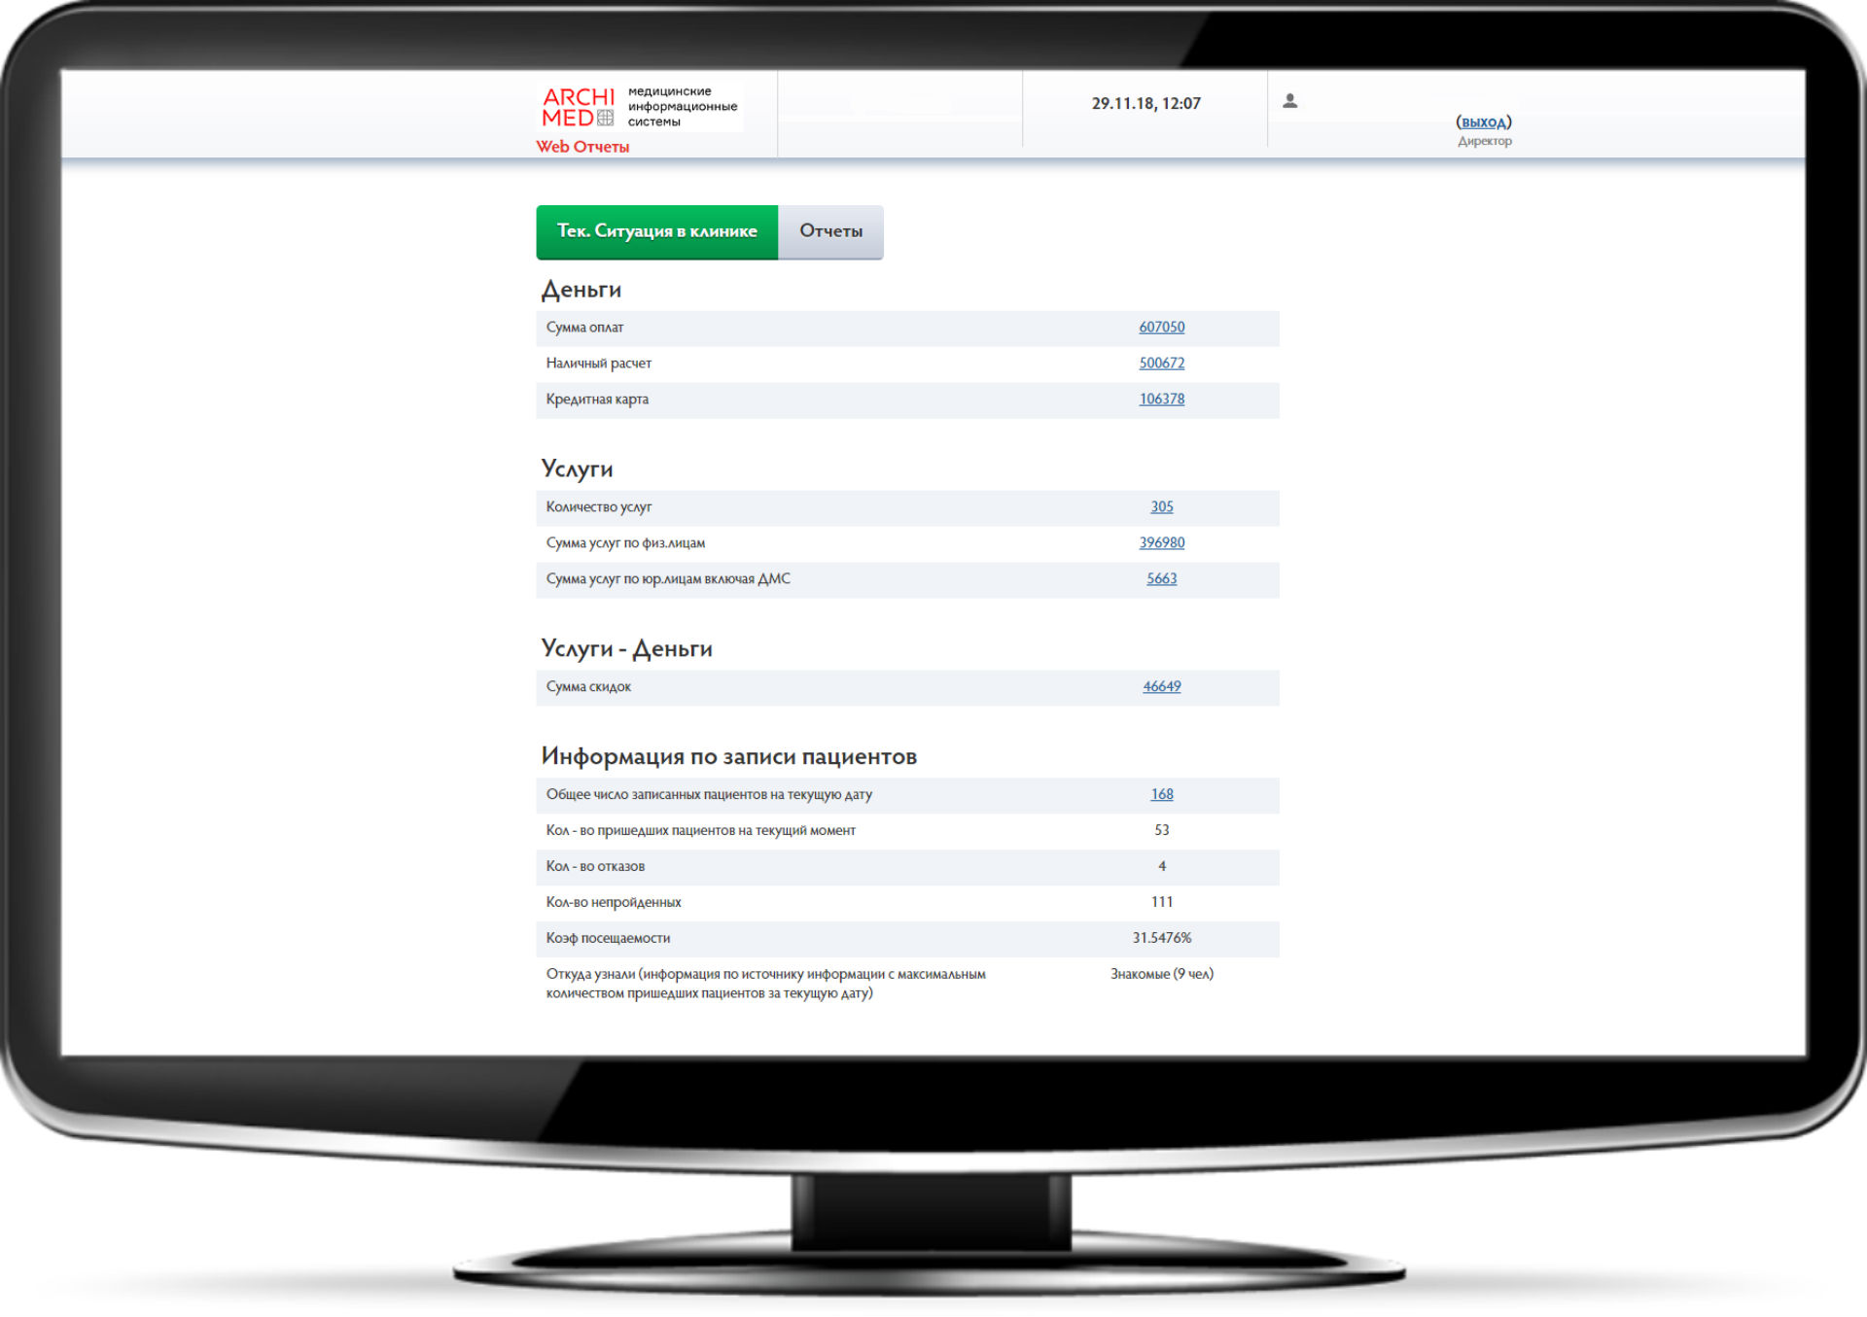Open Кредитная карта value 106378

coord(1161,399)
